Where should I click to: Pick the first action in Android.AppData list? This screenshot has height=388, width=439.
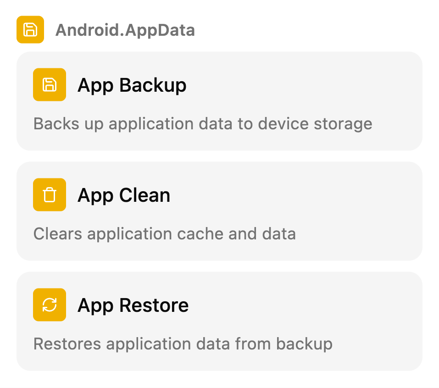[x=219, y=101]
